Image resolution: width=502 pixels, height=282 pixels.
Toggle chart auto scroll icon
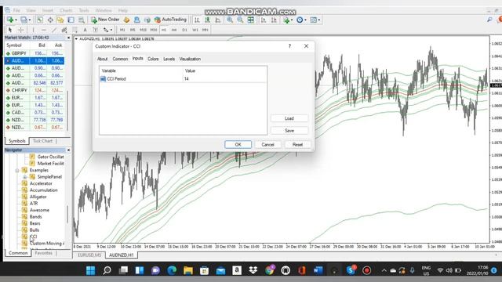264,20
